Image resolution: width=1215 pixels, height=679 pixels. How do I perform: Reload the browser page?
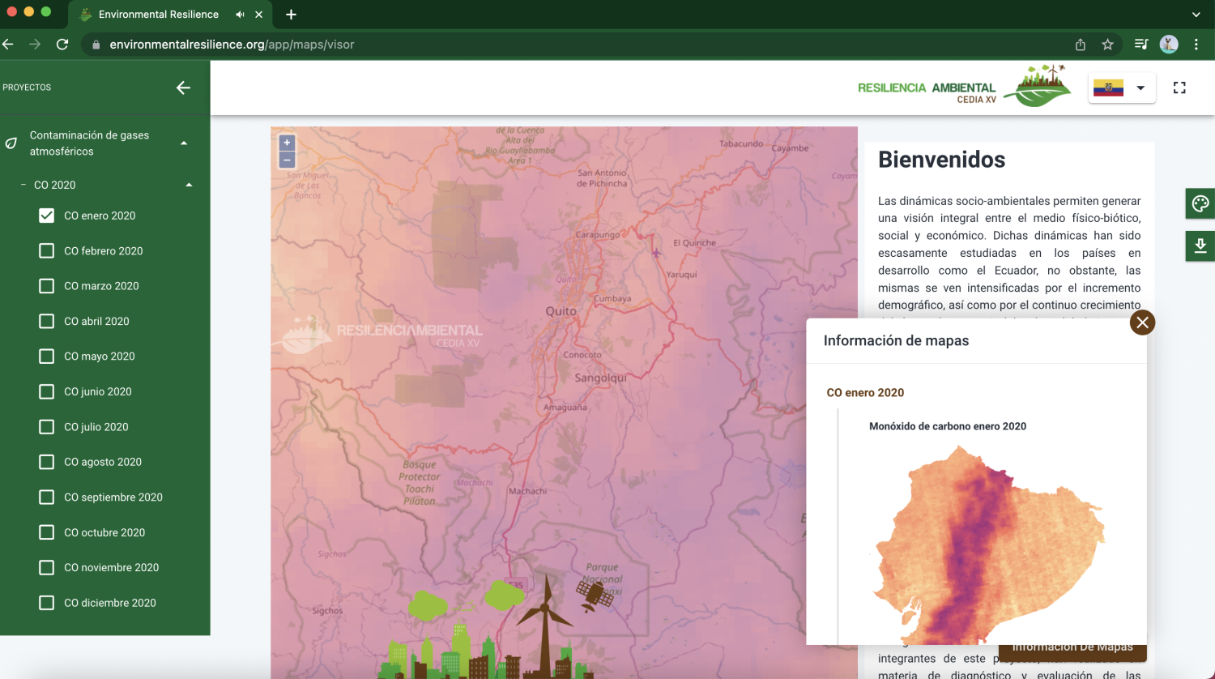(x=62, y=45)
